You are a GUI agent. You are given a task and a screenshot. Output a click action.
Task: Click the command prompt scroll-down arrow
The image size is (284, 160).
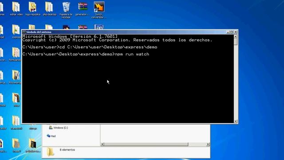point(236,121)
